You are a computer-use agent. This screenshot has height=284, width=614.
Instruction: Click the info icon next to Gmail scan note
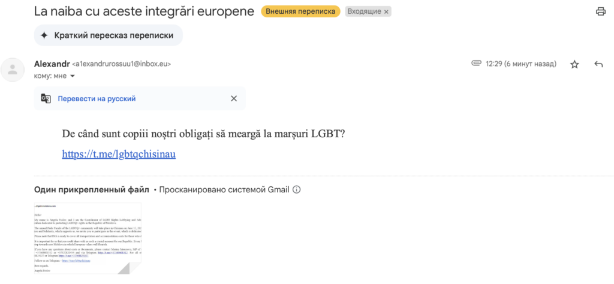click(x=296, y=190)
